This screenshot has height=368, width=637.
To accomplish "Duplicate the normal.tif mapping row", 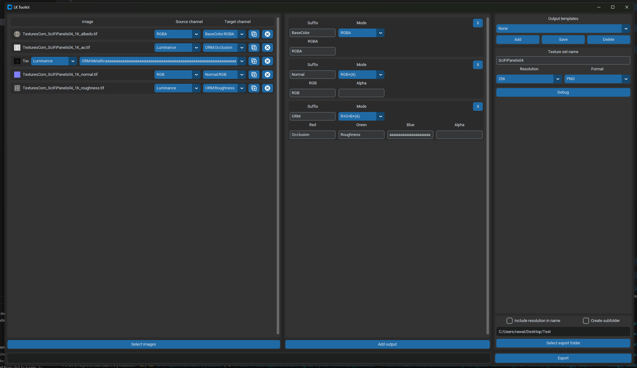I will pyautogui.click(x=254, y=75).
